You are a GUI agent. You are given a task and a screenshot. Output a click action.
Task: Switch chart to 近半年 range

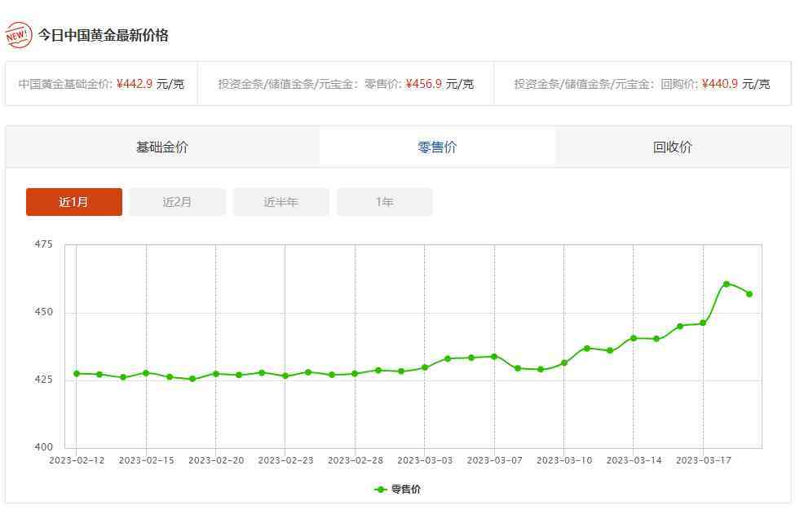click(281, 202)
